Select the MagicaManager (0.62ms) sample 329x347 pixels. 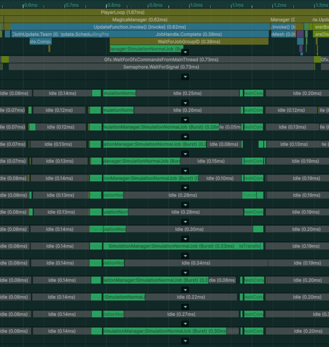point(137,20)
